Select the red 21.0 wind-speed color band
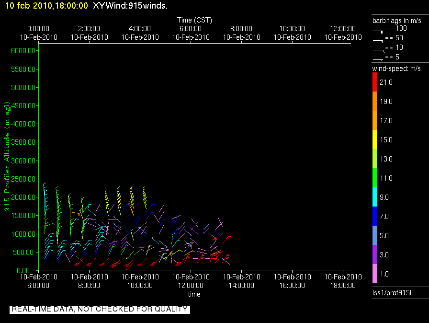Viewport: 429px width, 323px height. (x=375, y=82)
